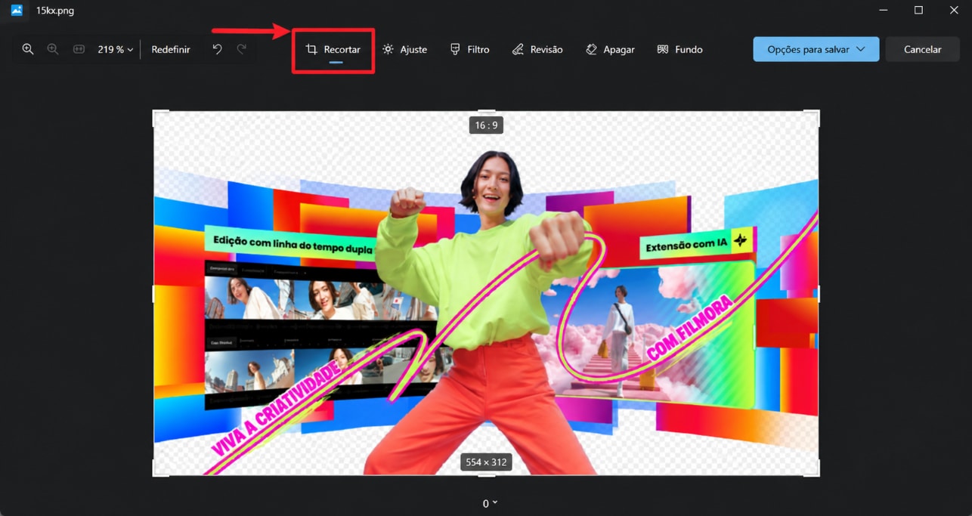The image size is (972, 516).
Task: Open the Filtro tab
Action: pyautogui.click(x=469, y=49)
